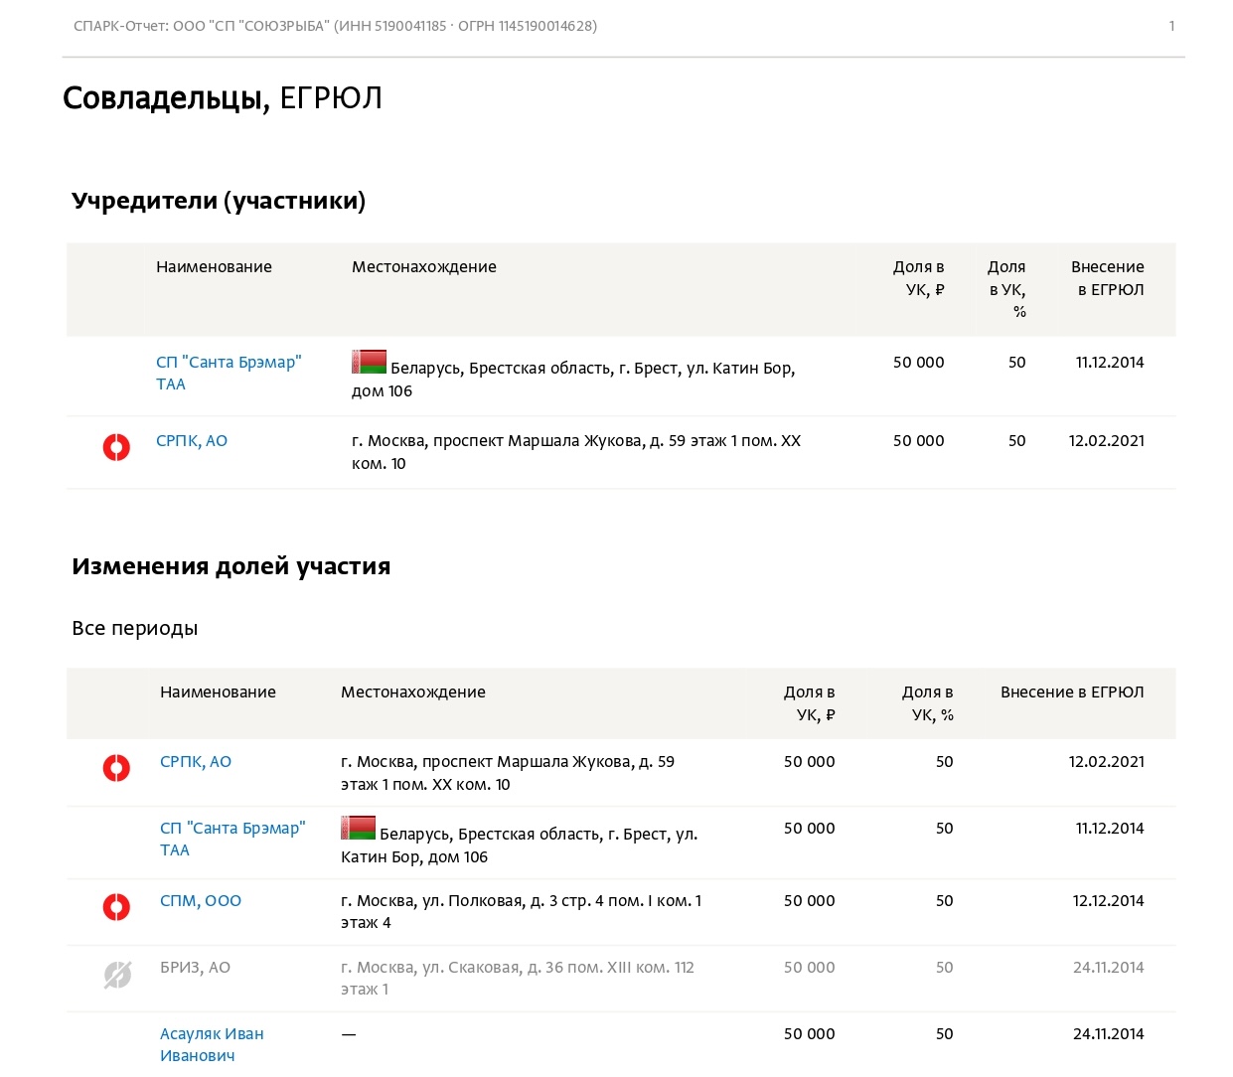Click the Учредители (участники) section heading

219,201
